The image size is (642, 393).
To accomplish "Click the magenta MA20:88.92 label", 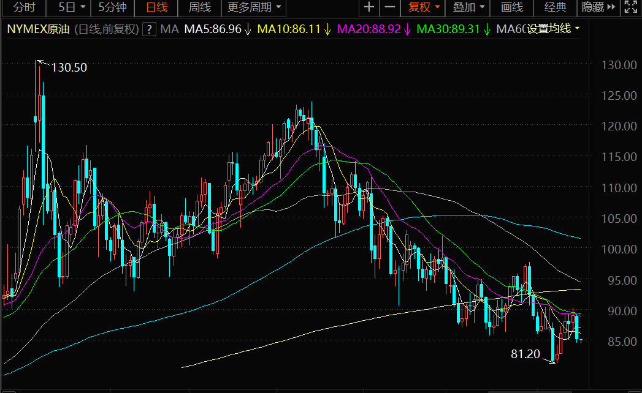I will [369, 29].
